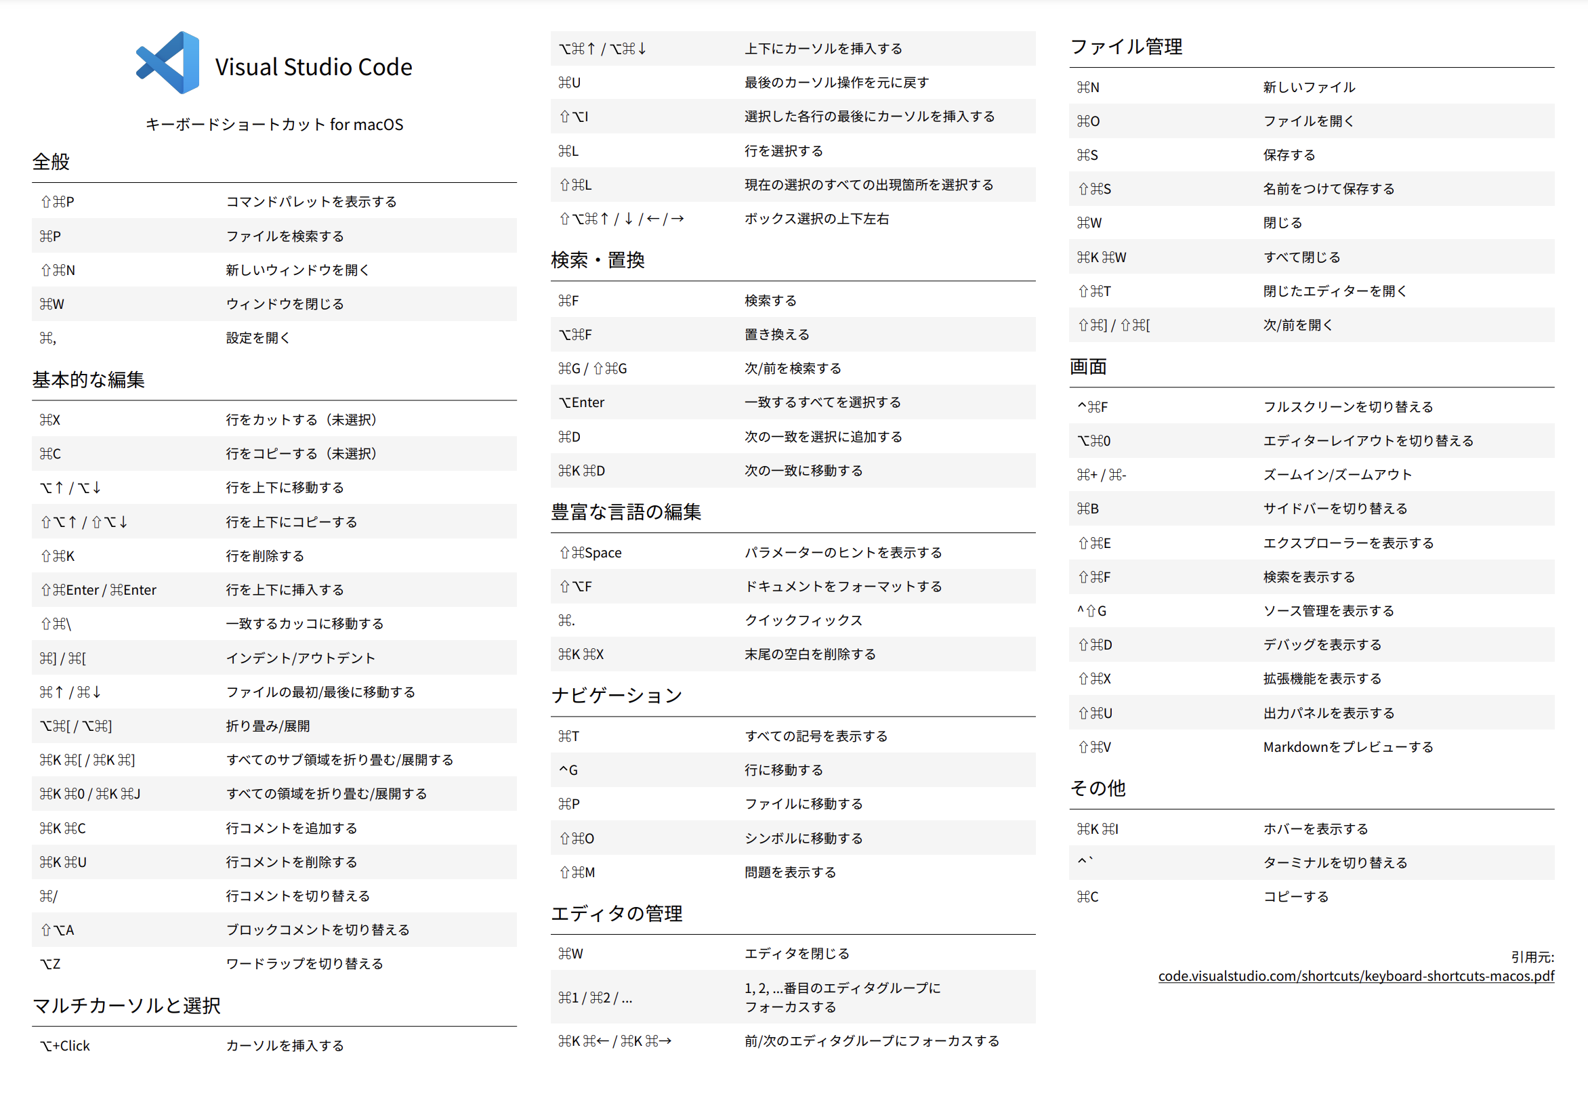Select the '行を削除する' description

265,556
